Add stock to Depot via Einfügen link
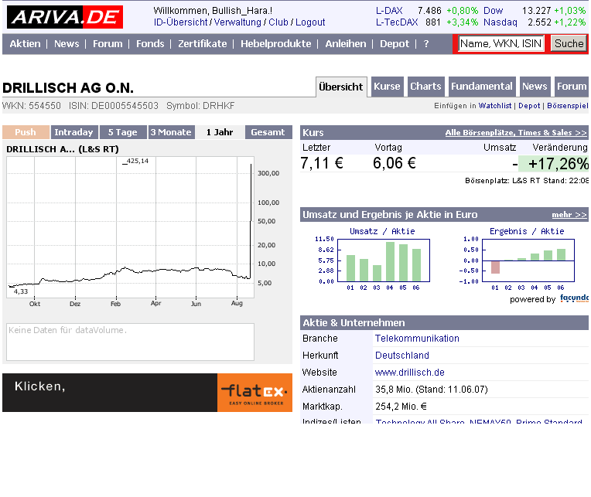The height and width of the screenshot is (497, 591). click(529, 106)
